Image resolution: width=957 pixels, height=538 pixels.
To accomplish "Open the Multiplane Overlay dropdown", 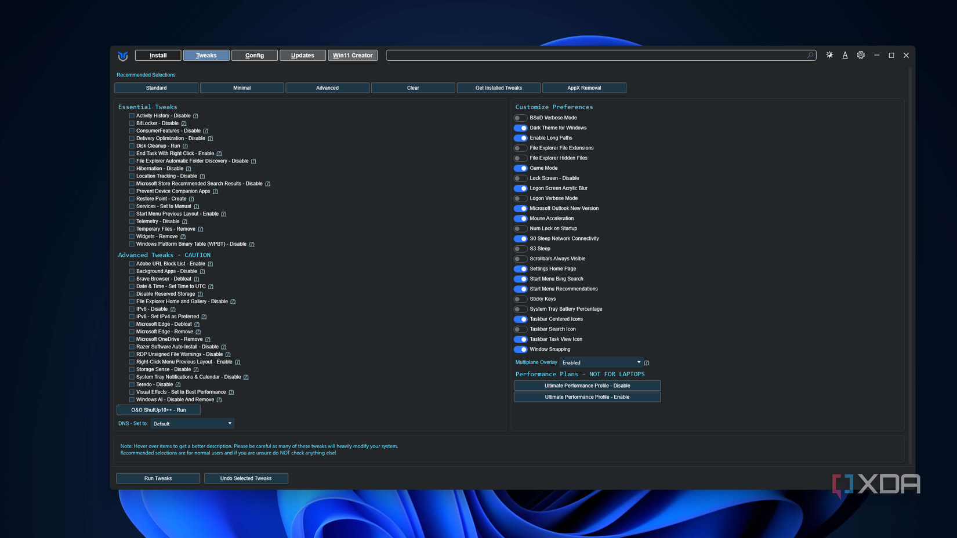I will (x=601, y=362).
